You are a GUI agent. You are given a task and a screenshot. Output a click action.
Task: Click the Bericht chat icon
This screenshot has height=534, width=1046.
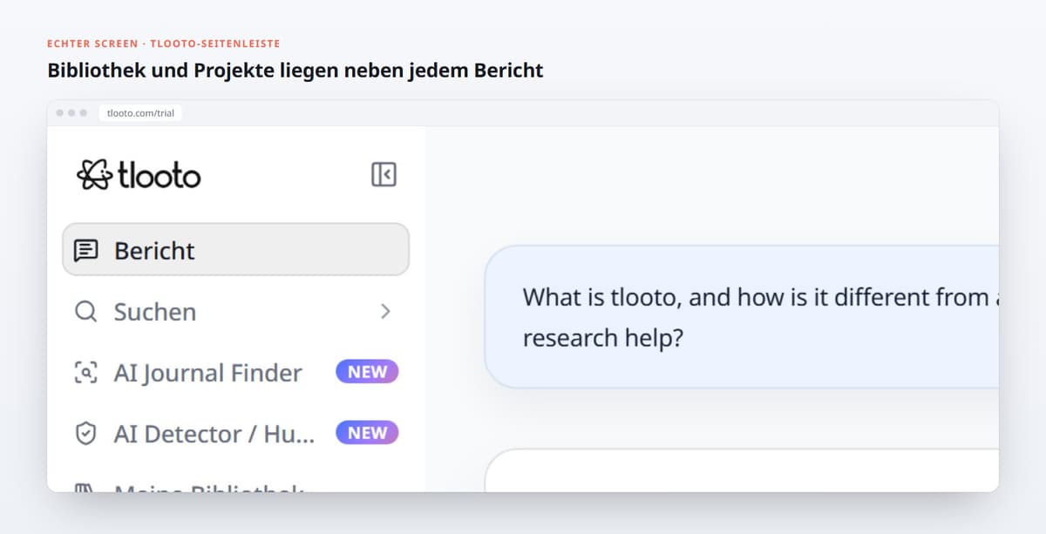(x=85, y=251)
